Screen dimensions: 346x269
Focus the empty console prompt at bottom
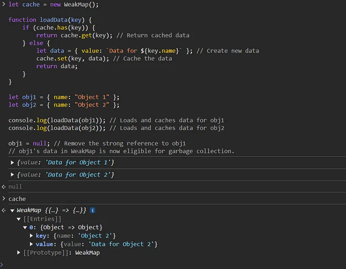[x=167, y=264]
